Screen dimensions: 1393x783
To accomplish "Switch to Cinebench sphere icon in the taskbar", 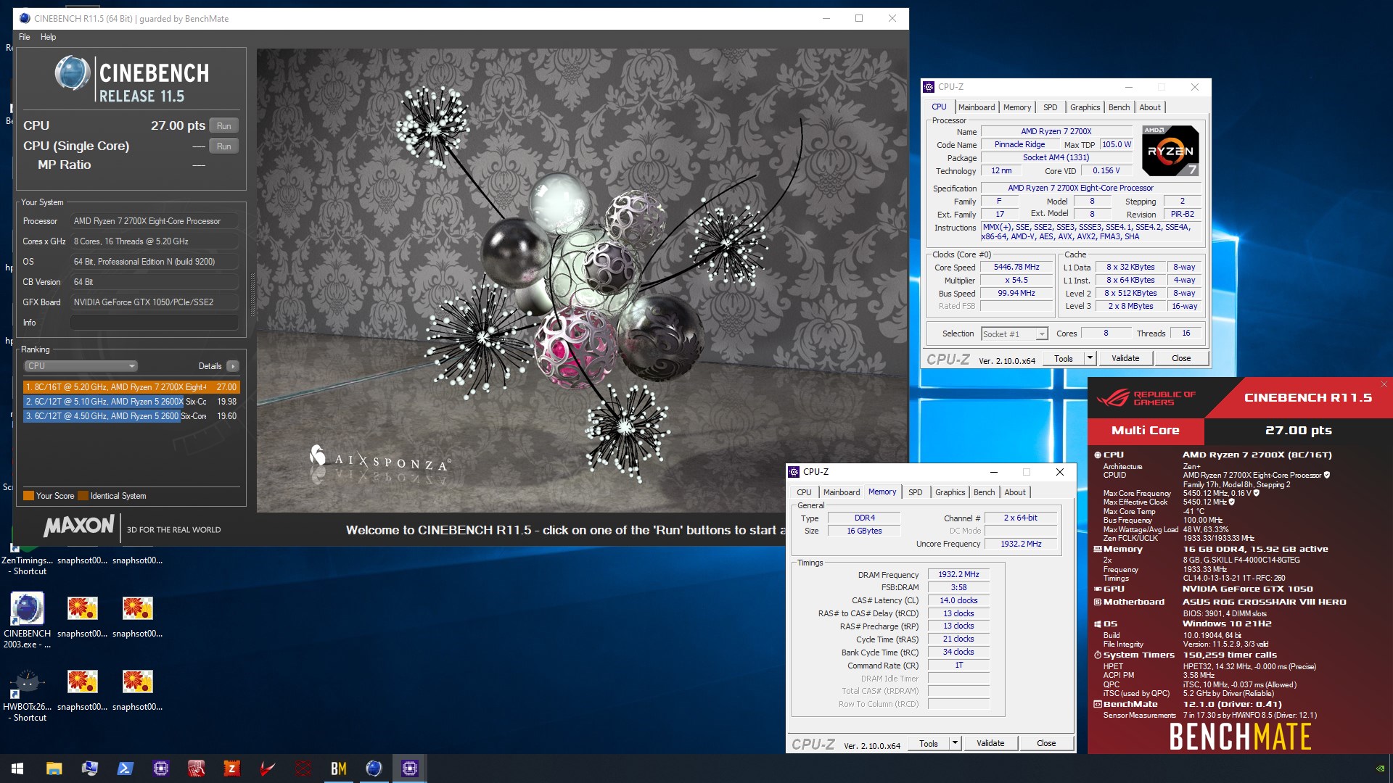I will pyautogui.click(x=374, y=768).
